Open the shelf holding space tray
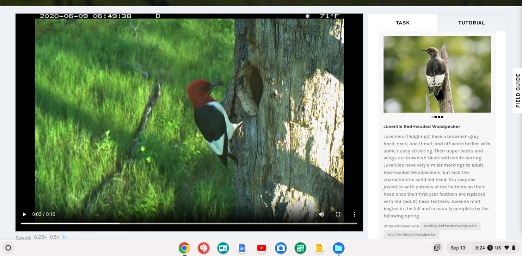 pyautogui.click(x=437, y=248)
